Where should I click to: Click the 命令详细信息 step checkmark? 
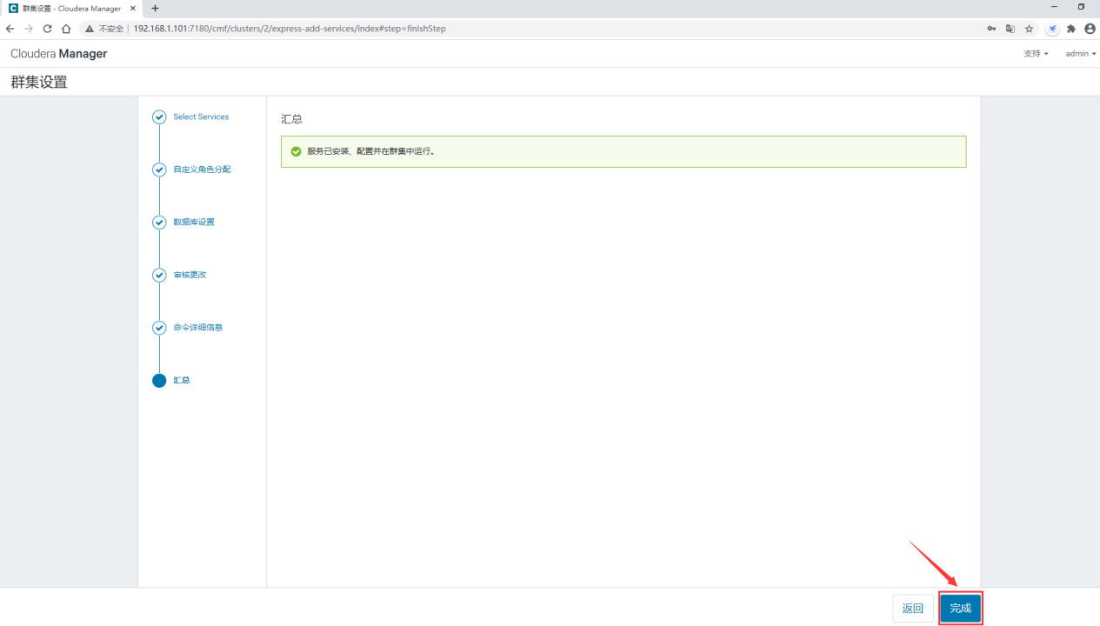tap(159, 328)
